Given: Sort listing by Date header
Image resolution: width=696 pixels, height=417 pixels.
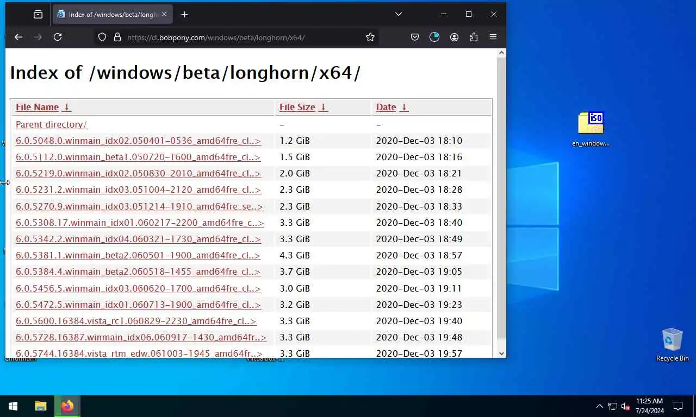Looking at the screenshot, I should tap(386, 107).
